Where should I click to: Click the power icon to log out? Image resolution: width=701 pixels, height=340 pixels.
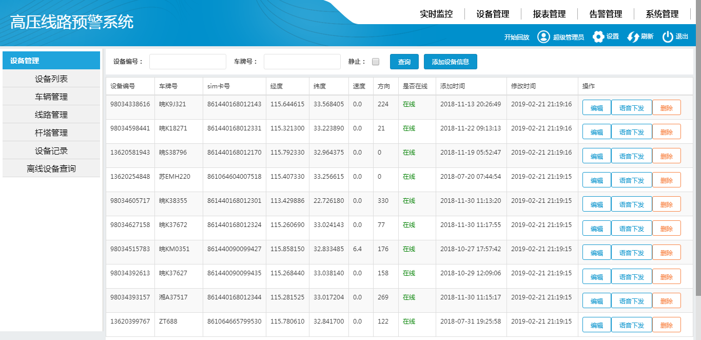point(667,37)
